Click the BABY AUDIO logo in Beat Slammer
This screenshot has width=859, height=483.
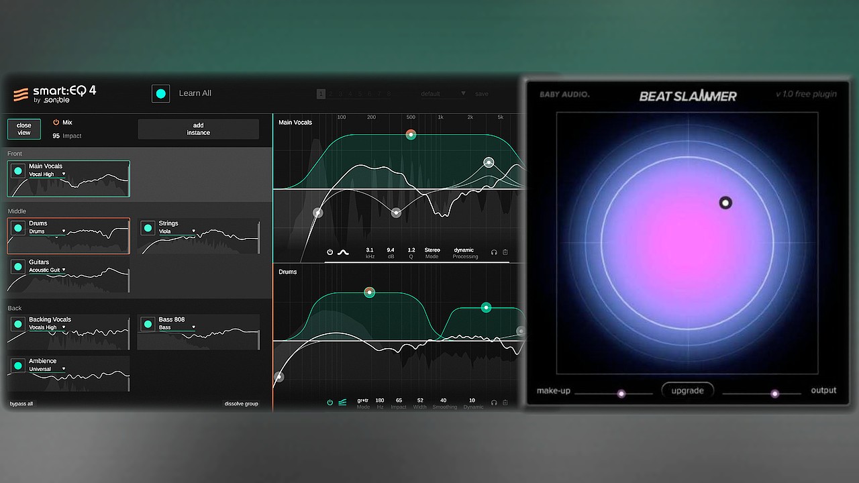[x=564, y=95]
